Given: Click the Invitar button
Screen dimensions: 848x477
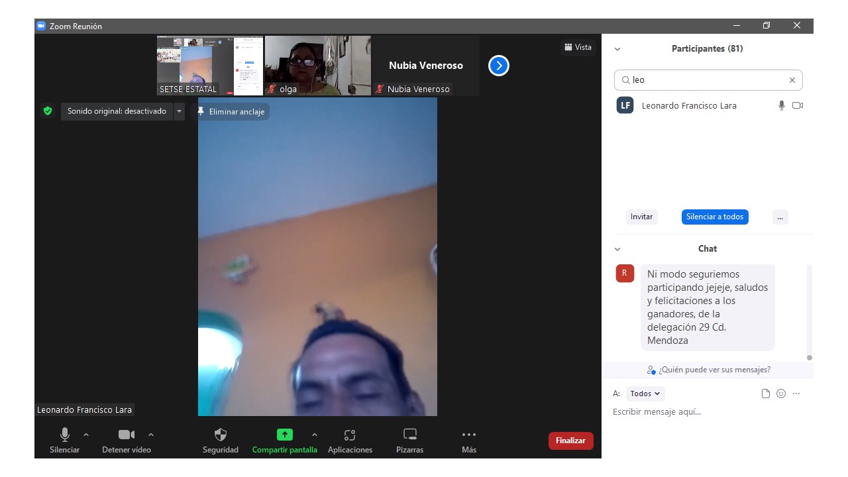Looking at the screenshot, I should tap(641, 217).
